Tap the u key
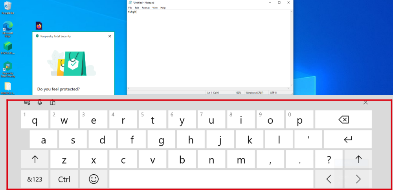Screen dimensions: 393x190 pyautogui.click(x=211, y=120)
